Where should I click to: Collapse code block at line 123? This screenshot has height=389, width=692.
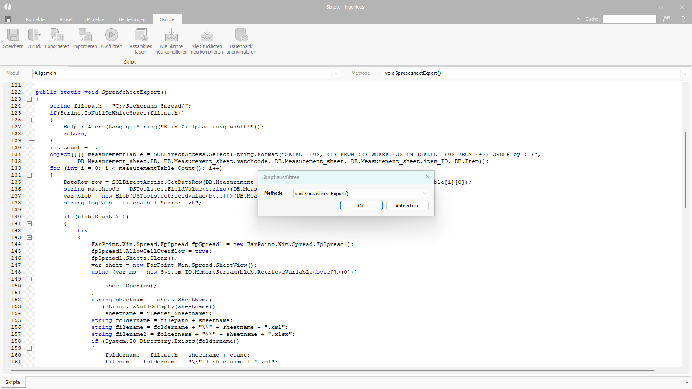point(29,99)
